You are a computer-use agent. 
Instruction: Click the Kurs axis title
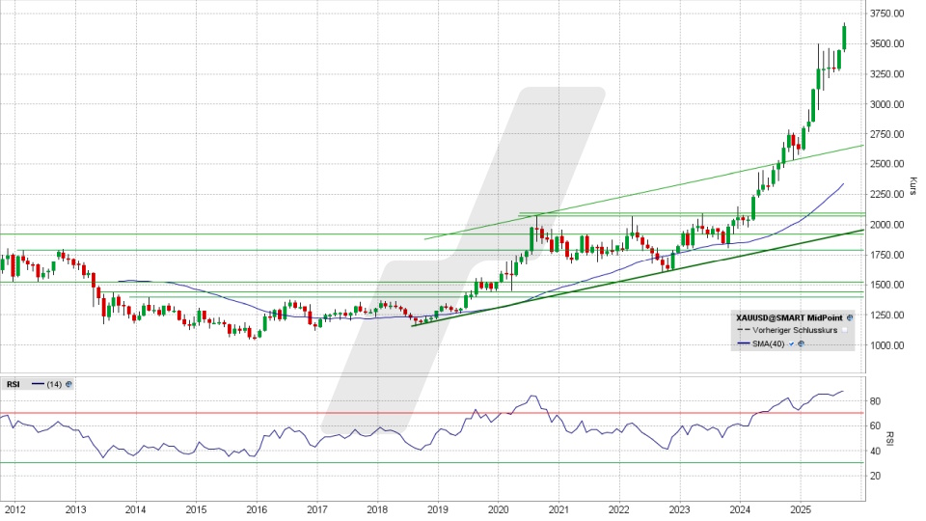(913, 186)
